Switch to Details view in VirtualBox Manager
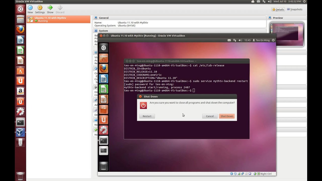This screenshot has height=181, width=322. [278, 10]
